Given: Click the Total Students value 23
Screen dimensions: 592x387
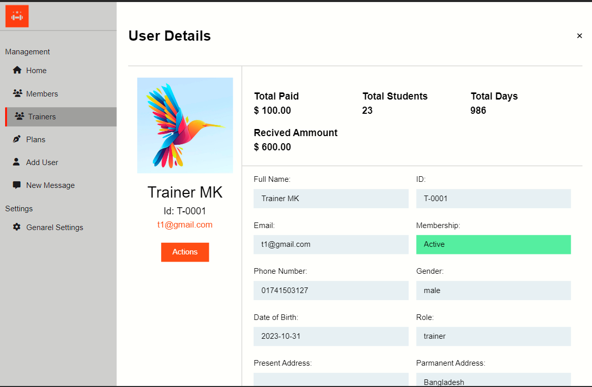Looking at the screenshot, I should coord(367,111).
